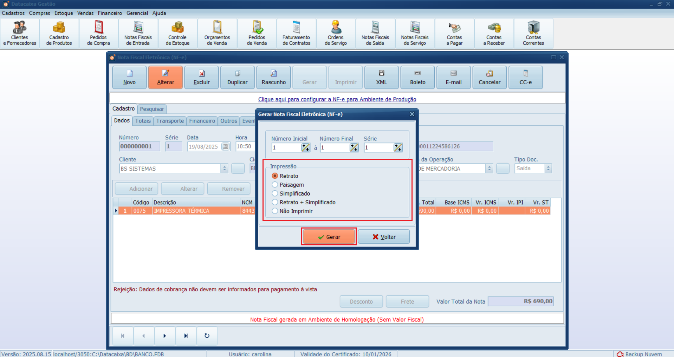Open Contas a Receber

(x=494, y=34)
